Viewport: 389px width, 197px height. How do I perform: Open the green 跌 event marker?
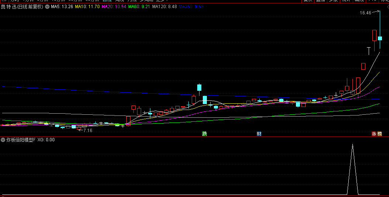(x=204, y=134)
